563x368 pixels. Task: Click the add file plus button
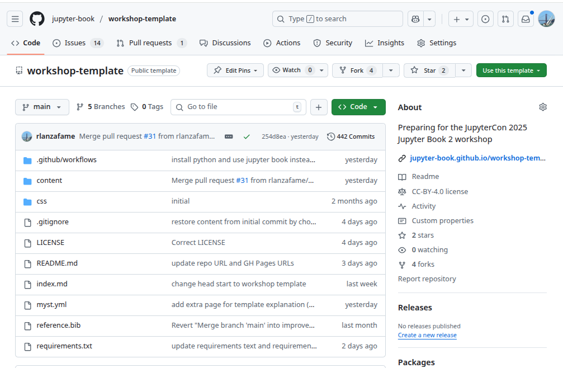pyautogui.click(x=318, y=107)
